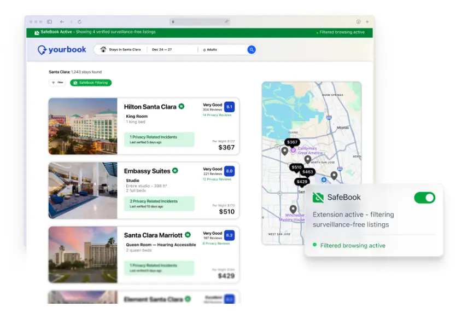
Task: Click the Embassy Suites listing title
Action: click(147, 171)
